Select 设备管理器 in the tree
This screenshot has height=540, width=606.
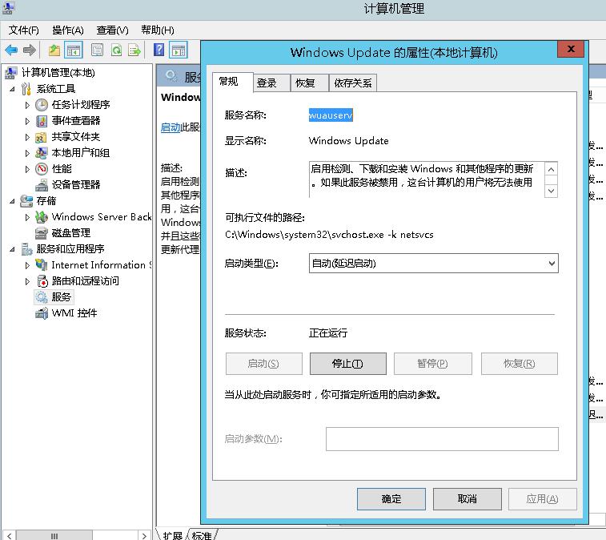75,184
